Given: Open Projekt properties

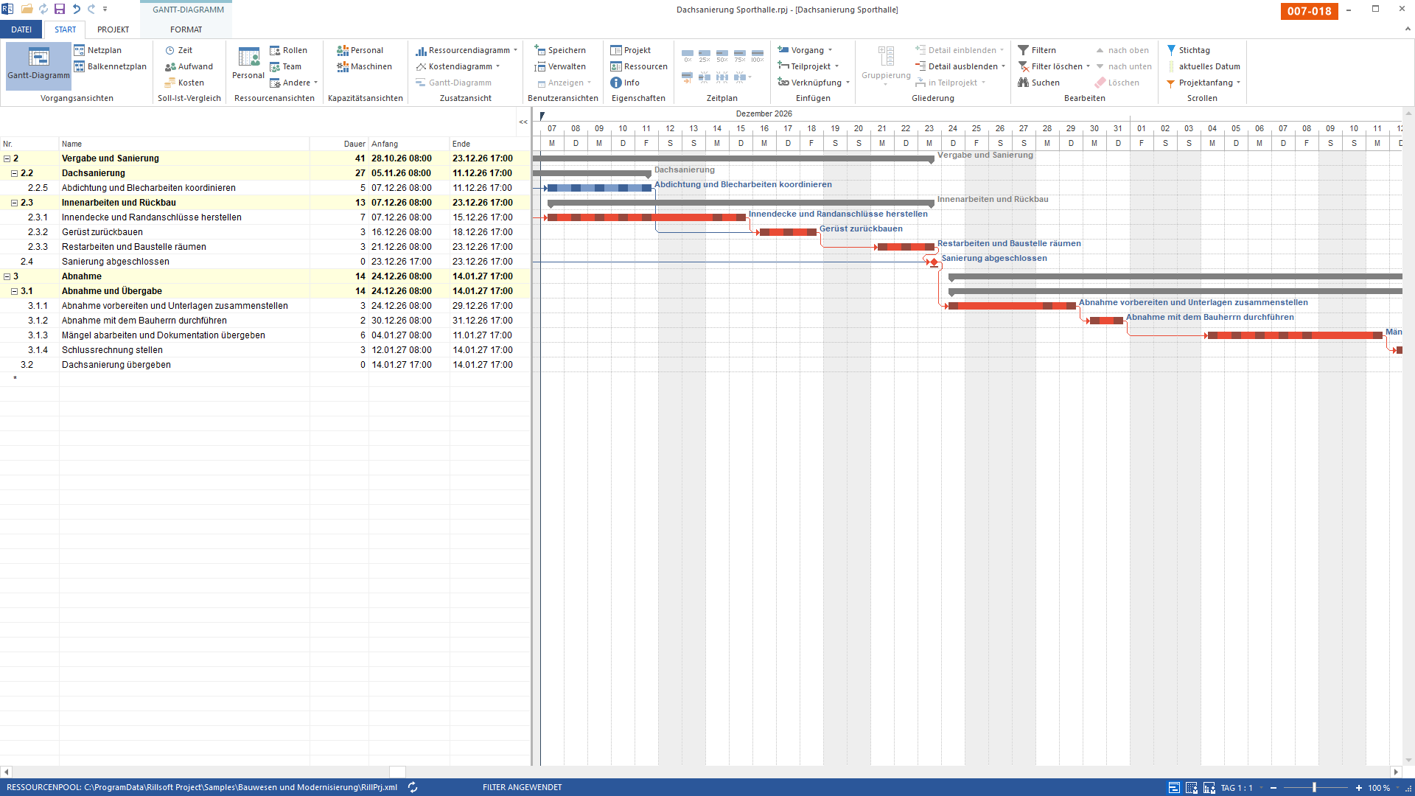Looking at the screenshot, I should tap(630, 50).
